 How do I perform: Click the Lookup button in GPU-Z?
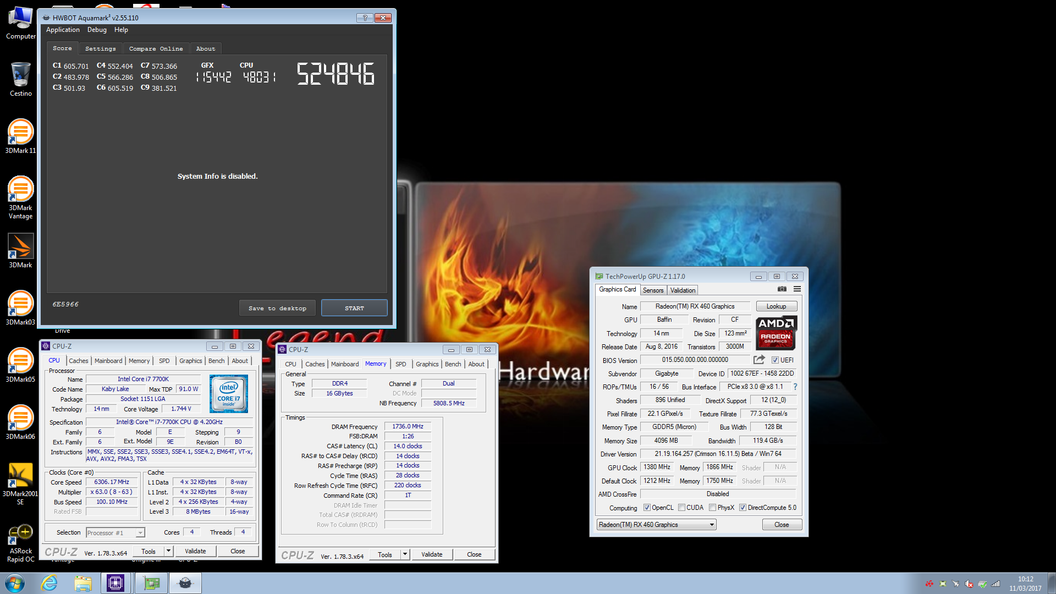tap(776, 306)
